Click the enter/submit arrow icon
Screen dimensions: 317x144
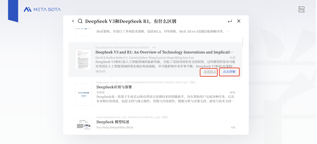pyautogui.click(x=230, y=21)
